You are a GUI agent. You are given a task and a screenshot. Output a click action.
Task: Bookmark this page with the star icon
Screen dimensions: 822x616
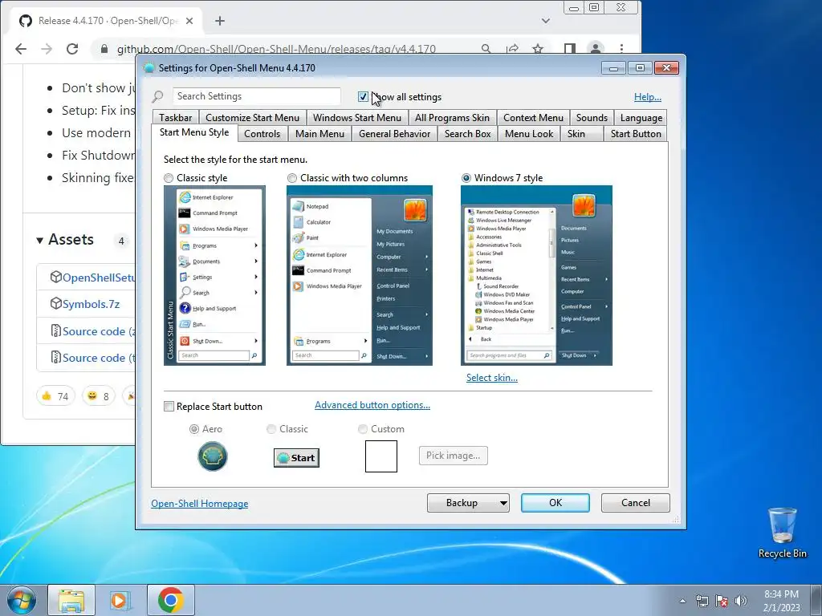click(538, 49)
